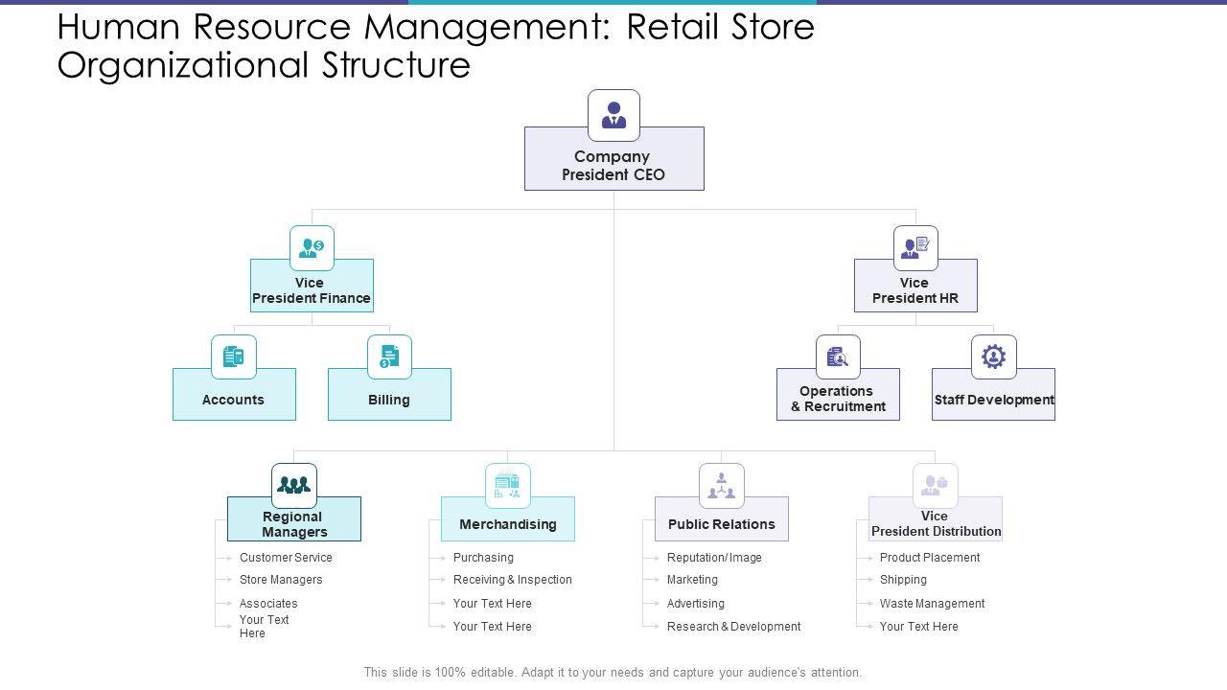Viewport: 1227px width, 690px height.
Task: Select the Research & Development list item
Action: click(733, 627)
